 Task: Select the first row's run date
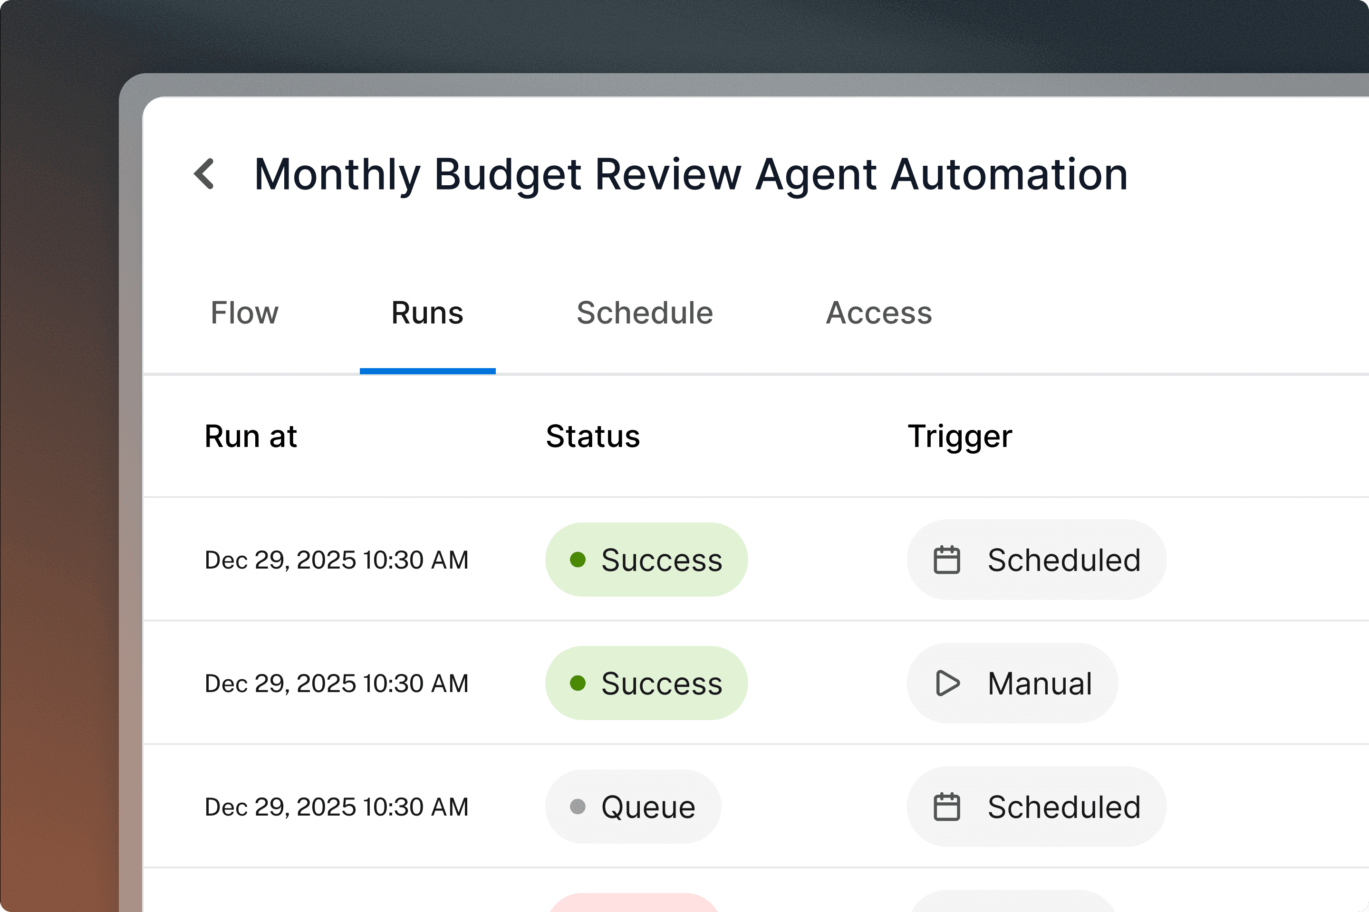337,560
